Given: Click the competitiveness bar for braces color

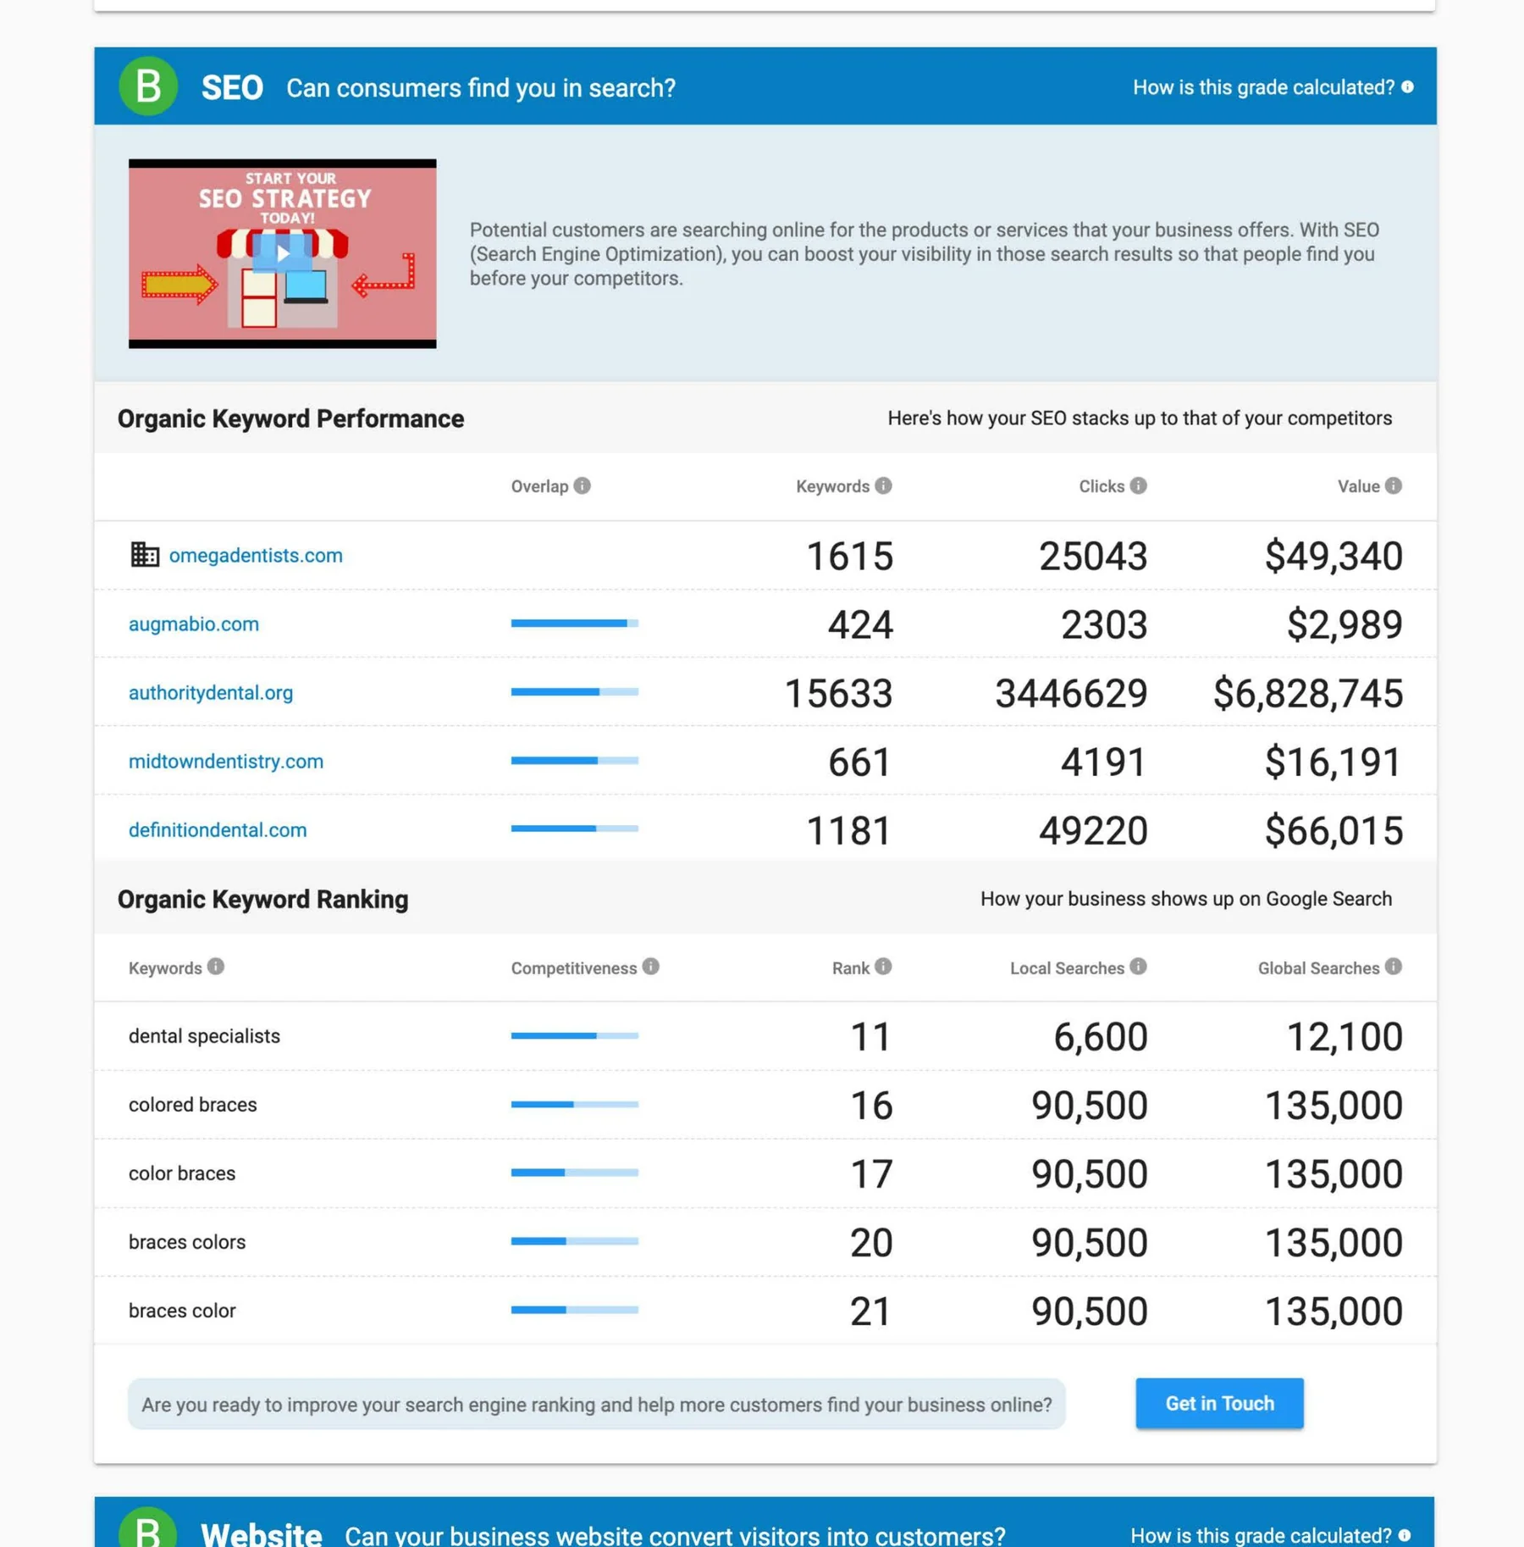Looking at the screenshot, I should [x=575, y=1309].
